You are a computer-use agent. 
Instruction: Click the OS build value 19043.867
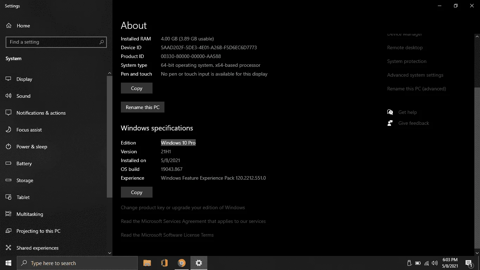[x=172, y=169]
